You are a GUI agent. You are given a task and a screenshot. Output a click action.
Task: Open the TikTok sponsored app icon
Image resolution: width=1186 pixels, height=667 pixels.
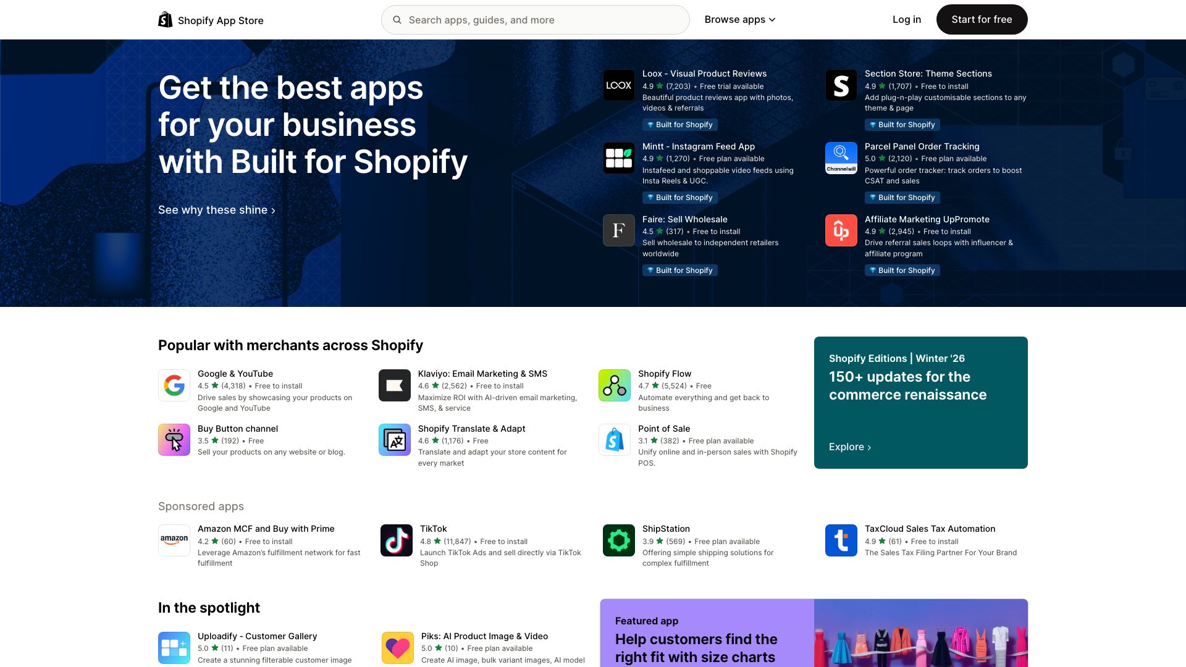(397, 540)
